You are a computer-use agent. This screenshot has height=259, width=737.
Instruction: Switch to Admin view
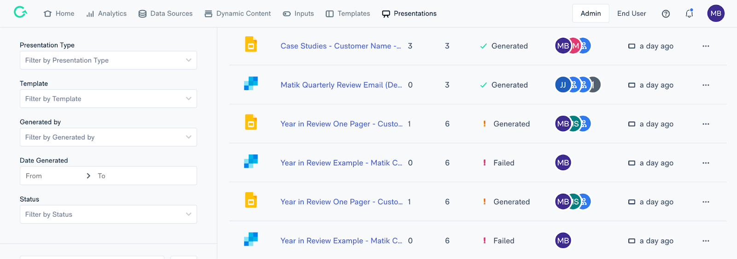pos(591,13)
